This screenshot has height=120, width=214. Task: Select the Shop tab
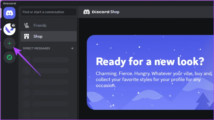[49, 36]
